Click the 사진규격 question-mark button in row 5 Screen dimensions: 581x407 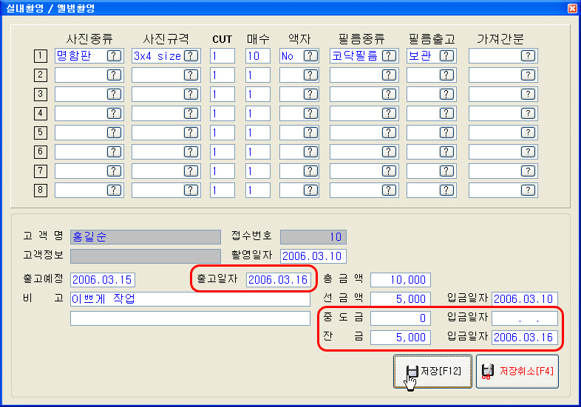click(191, 132)
